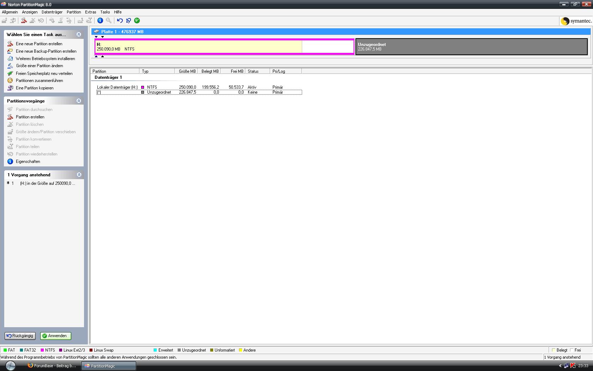593x371 pixels.
Task: Click the discard all changes toolbar icon
Action: click(128, 20)
